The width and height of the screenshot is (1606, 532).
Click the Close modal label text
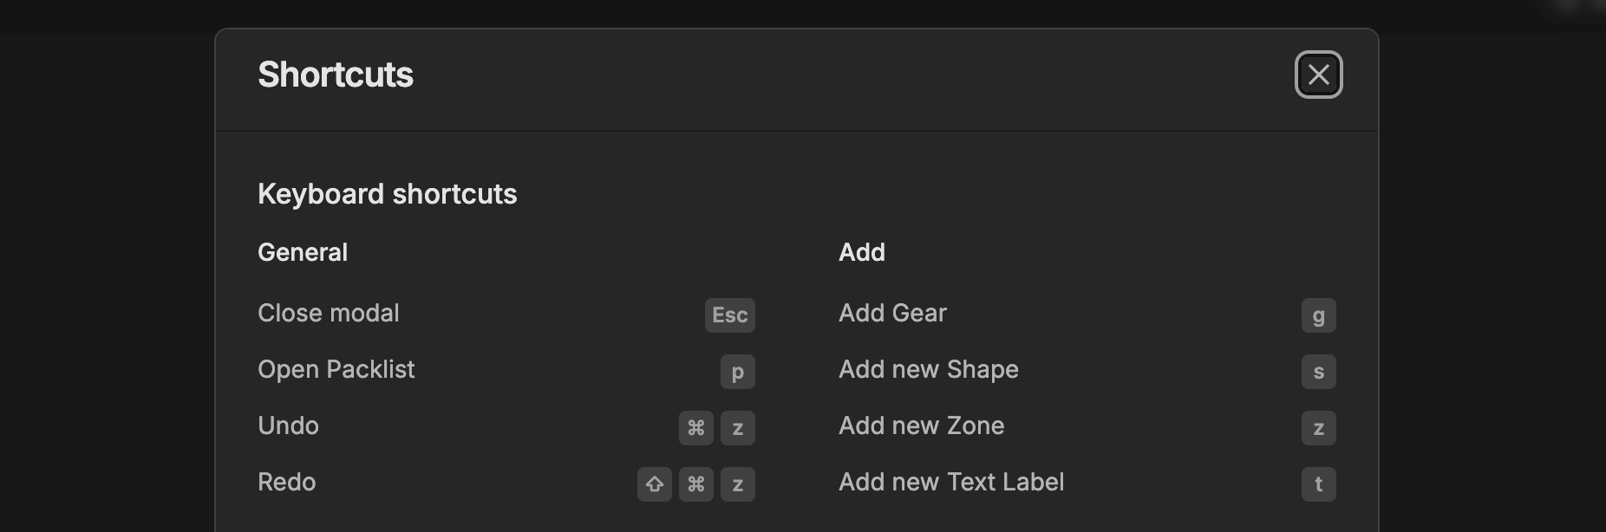[x=329, y=314]
